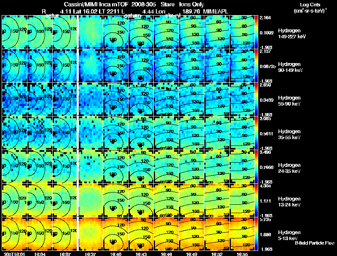Click the color scale bar for 5-13 keV row

click(256, 234)
